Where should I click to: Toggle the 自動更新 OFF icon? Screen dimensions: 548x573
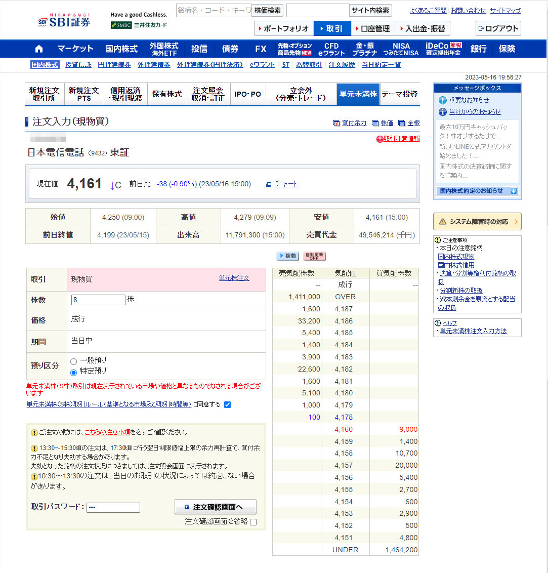(x=314, y=256)
